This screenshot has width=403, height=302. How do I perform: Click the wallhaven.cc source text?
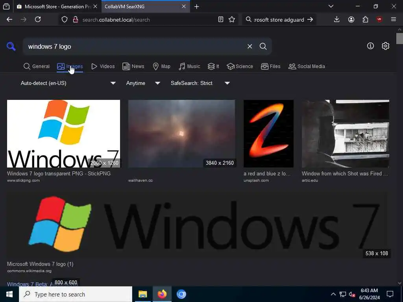(x=140, y=180)
